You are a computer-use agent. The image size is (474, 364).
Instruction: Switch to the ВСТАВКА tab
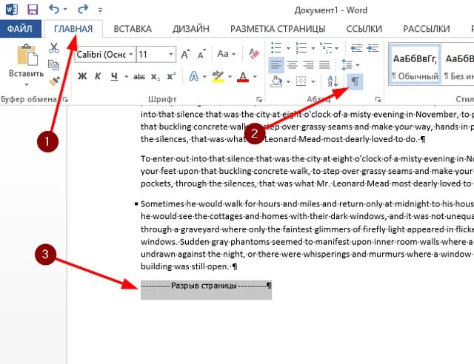click(133, 29)
